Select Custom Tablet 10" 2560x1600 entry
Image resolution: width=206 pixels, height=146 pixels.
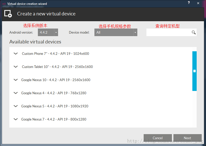point(57,67)
